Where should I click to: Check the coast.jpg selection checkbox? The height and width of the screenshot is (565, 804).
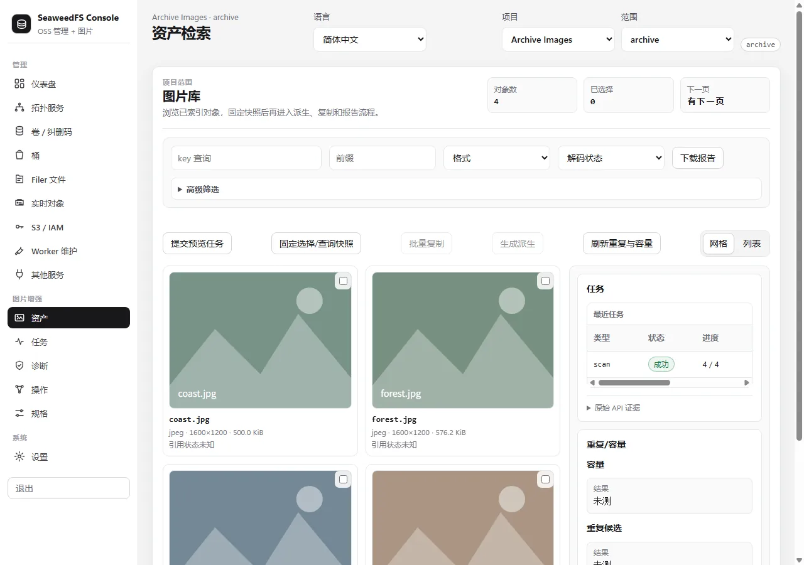pyautogui.click(x=343, y=281)
